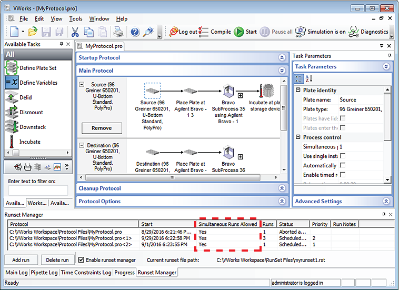This screenshot has height=290, width=399.
Task: Uncheck Enable runset manager checkbox
Action: click(x=81, y=260)
